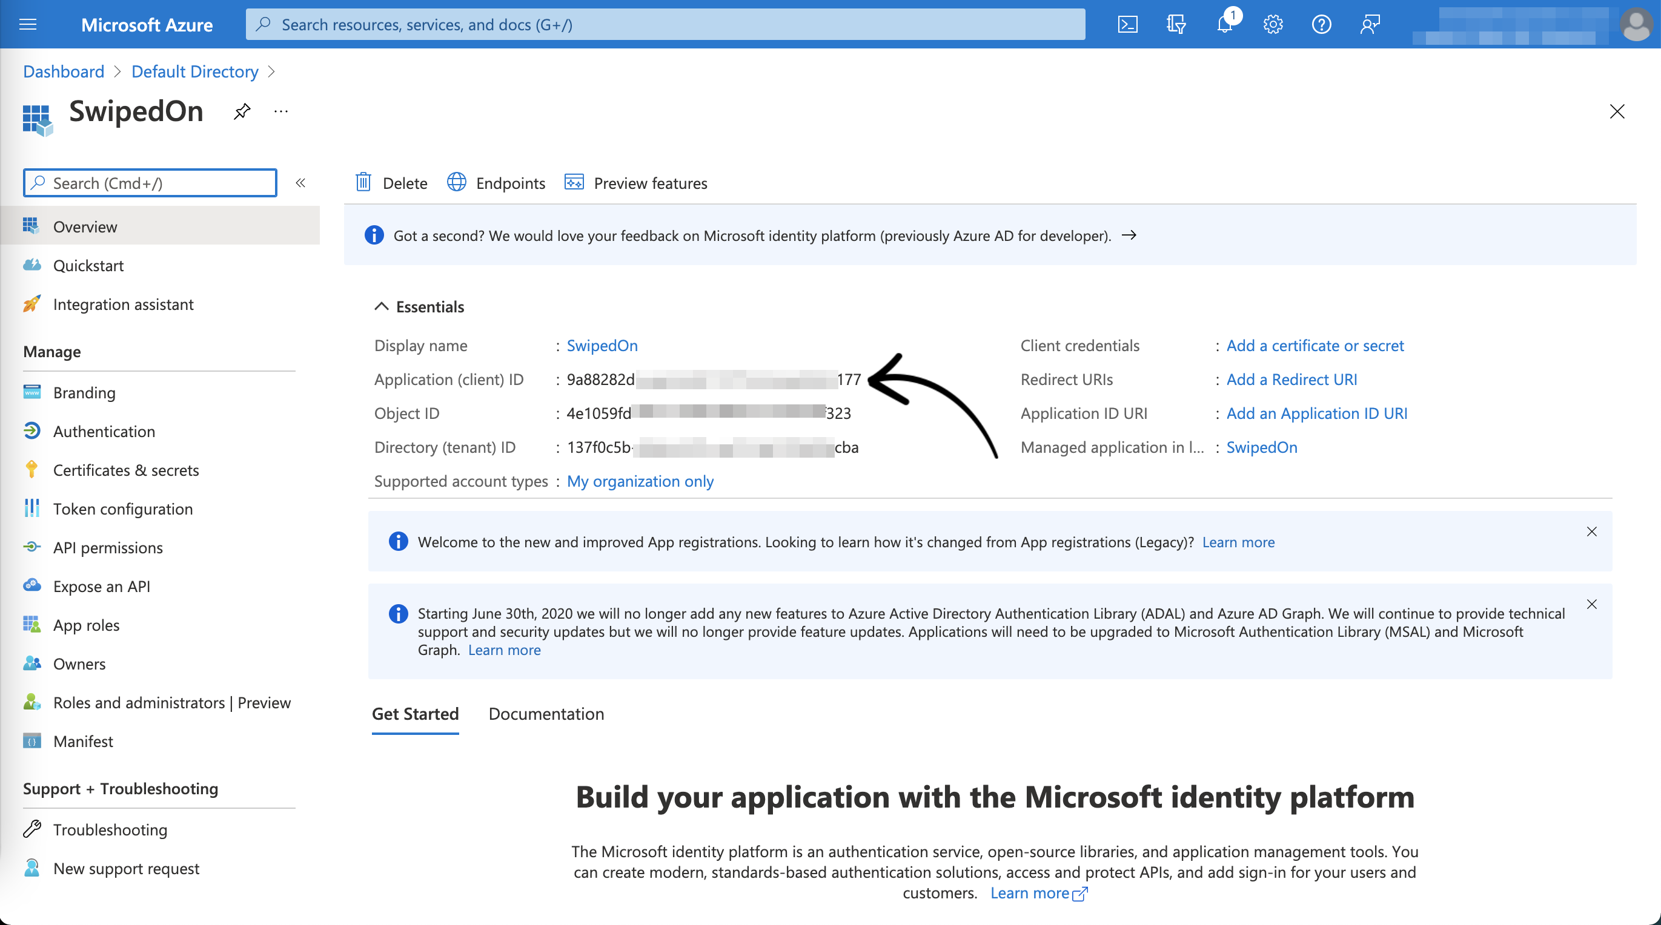Focus the sidebar Search (Cmd+/) box
The height and width of the screenshot is (925, 1661).
pyautogui.click(x=150, y=183)
